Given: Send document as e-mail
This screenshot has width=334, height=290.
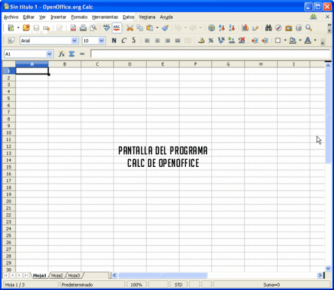Looking at the screenshot, I should (47, 28).
